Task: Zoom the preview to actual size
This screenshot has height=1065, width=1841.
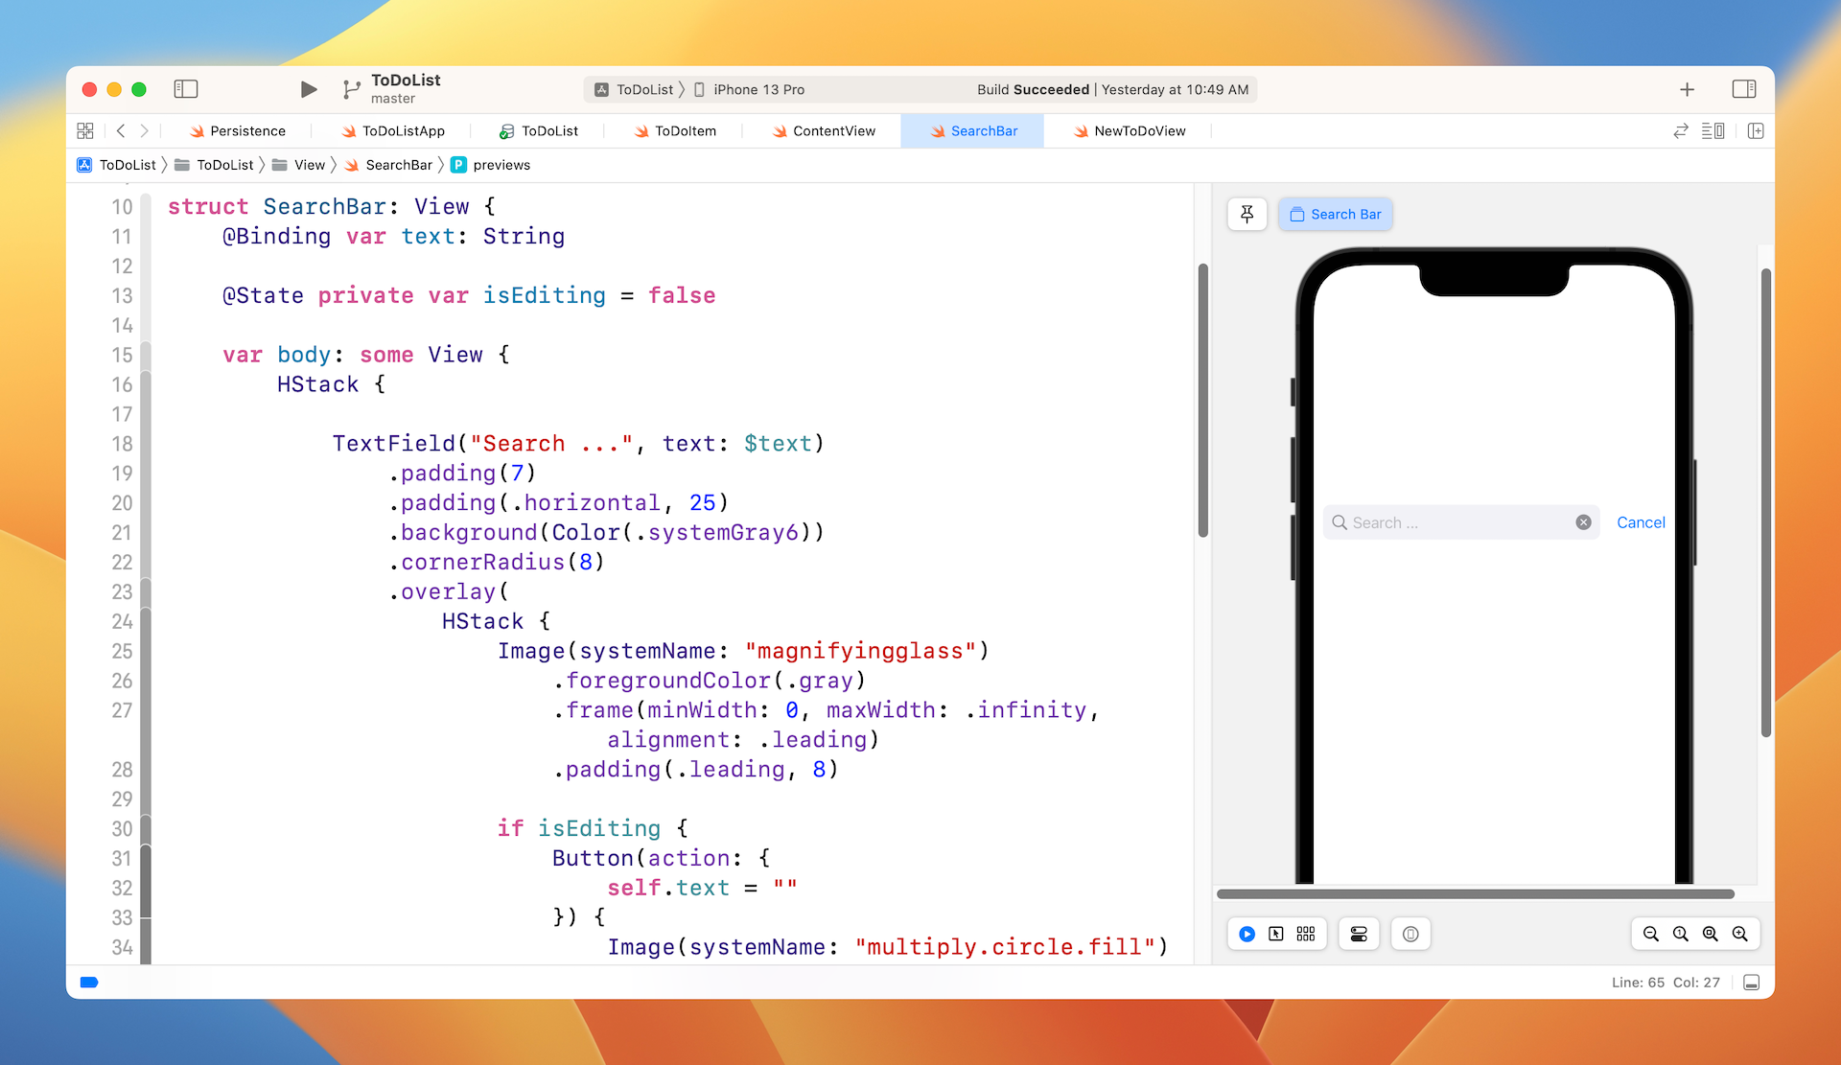Action: click(1680, 933)
